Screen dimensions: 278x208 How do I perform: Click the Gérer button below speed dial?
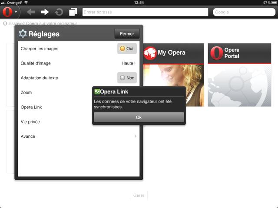click(139, 195)
